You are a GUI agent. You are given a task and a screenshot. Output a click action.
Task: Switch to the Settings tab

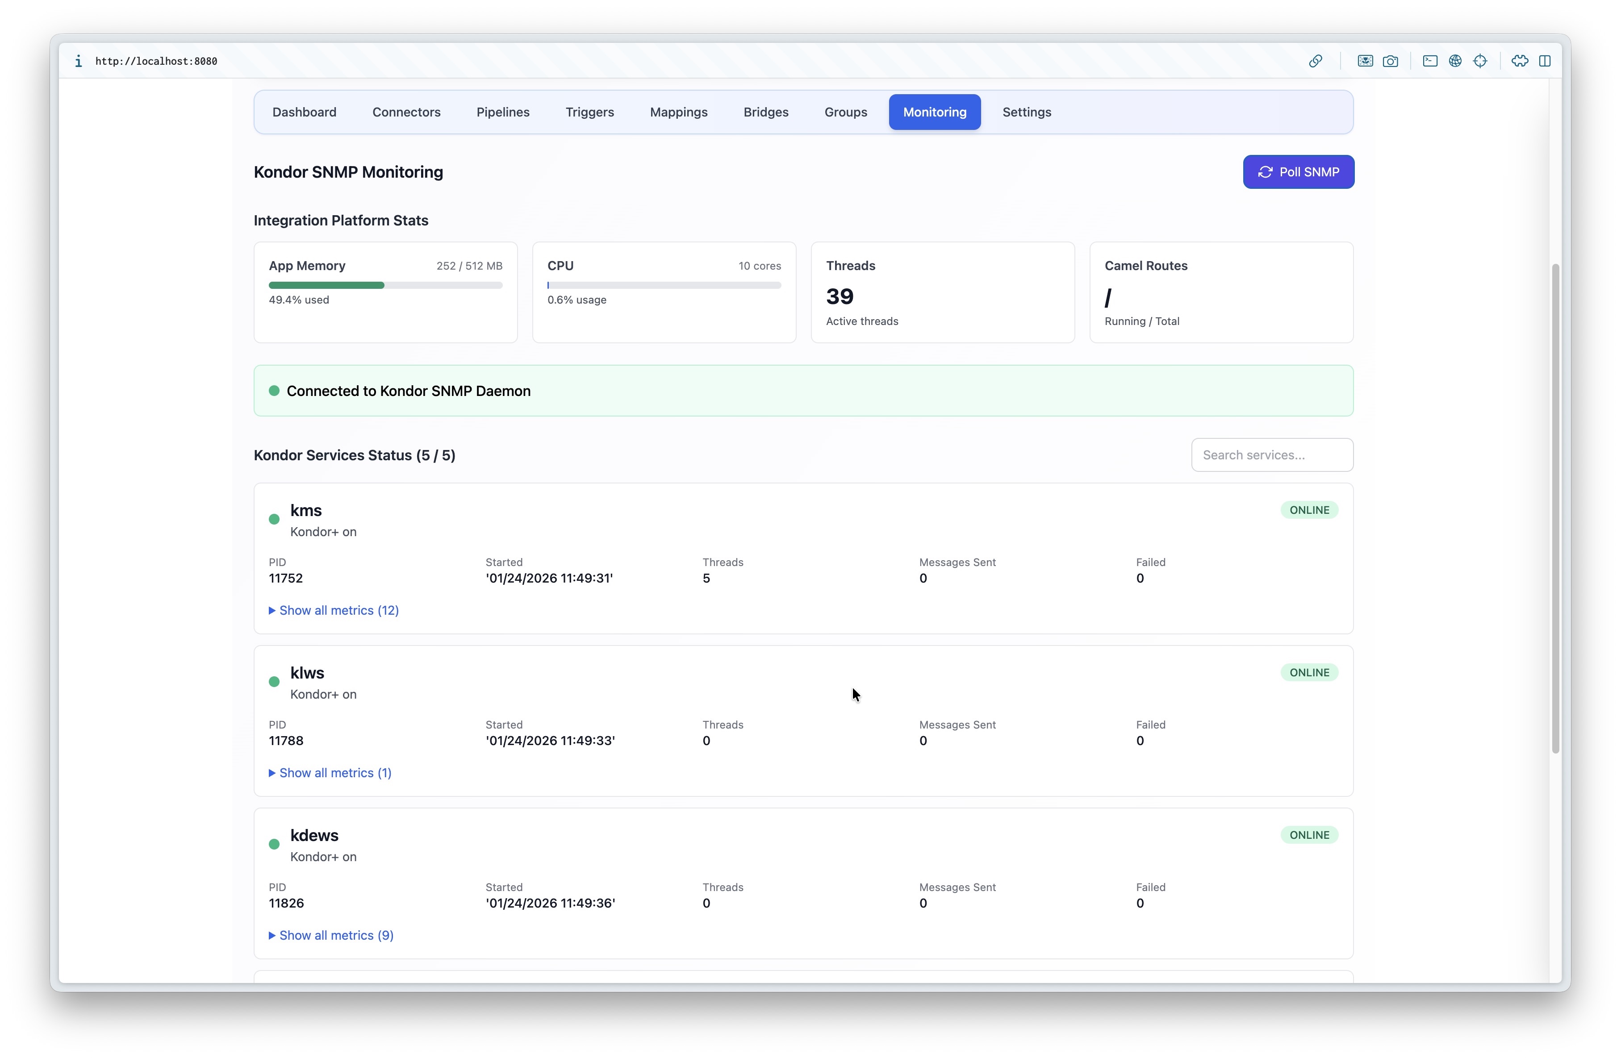[x=1026, y=112]
